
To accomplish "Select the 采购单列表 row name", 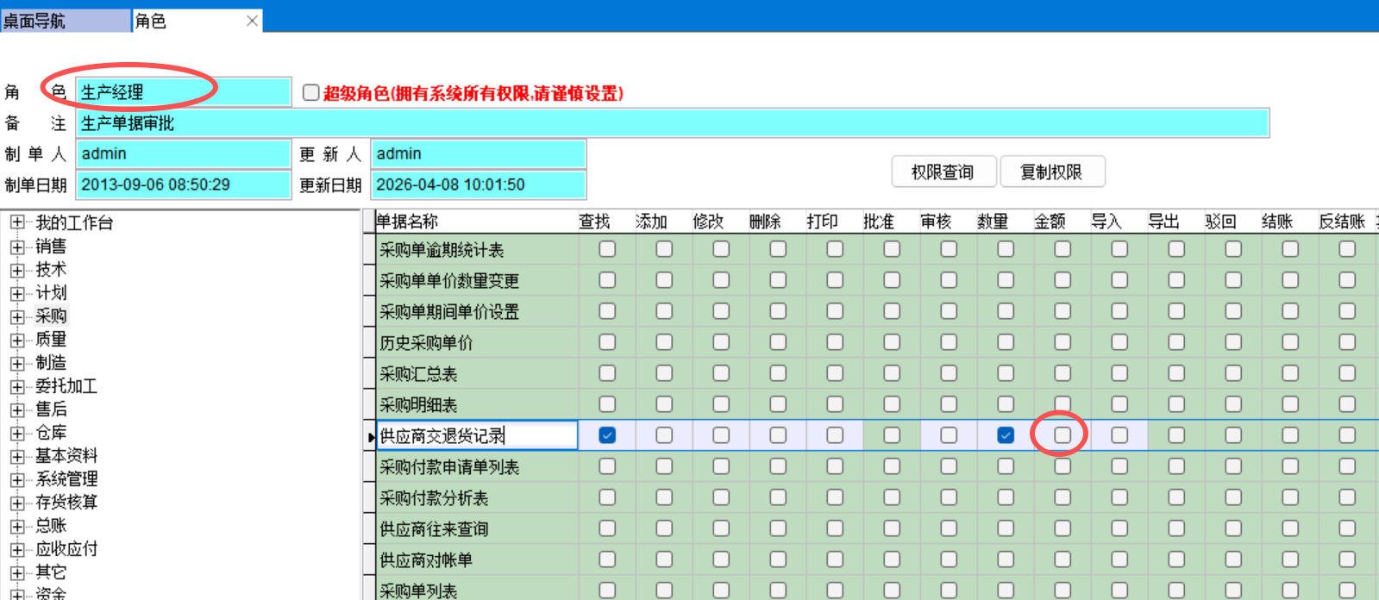I will click(419, 591).
